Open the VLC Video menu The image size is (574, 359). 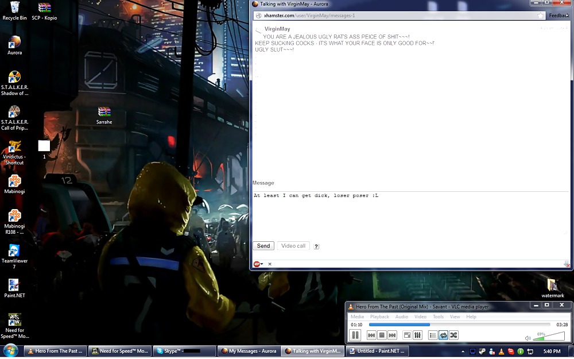[420, 316]
